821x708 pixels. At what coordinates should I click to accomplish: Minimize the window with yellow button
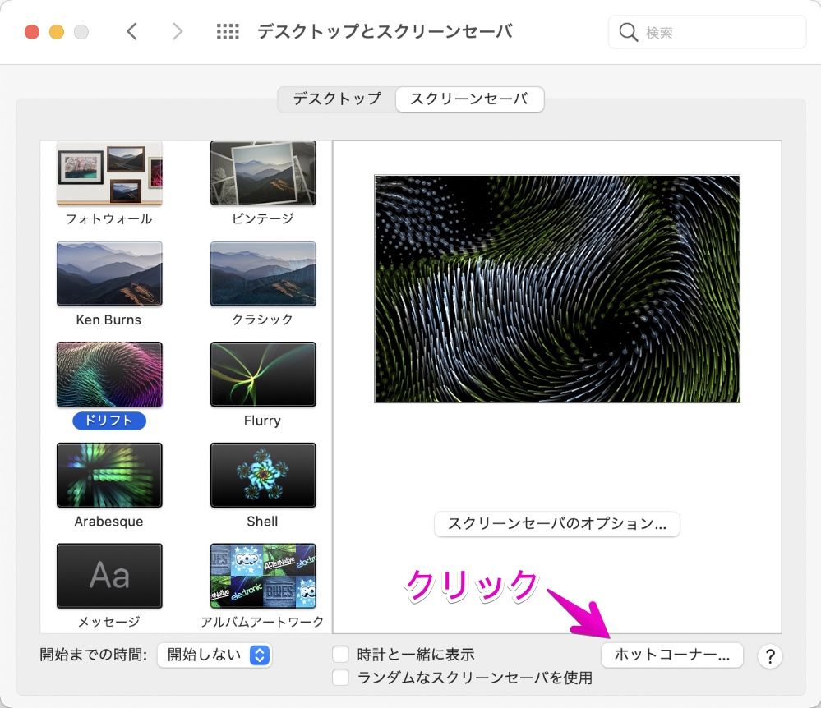[x=57, y=32]
